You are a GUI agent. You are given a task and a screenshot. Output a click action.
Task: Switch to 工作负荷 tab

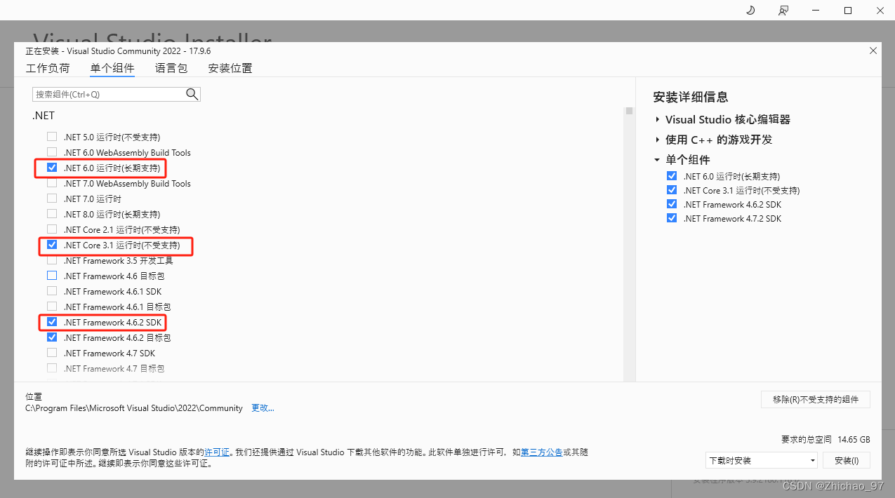[x=48, y=68]
